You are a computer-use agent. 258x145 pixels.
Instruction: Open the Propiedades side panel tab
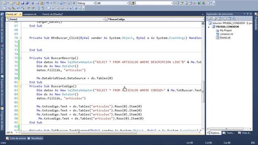pyautogui.click(x=256, y=21)
